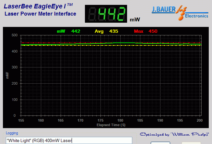
Task: Click the 190 label on the time axis
Action: 160,120
